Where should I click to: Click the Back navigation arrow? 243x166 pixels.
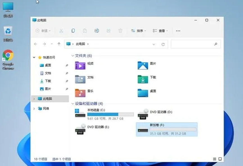[36, 44]
